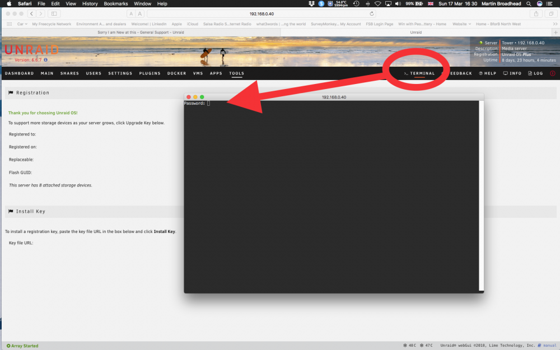Click the Array Started status in footer
The width and height of the screenshot is (560, 350).
(22, 346)
